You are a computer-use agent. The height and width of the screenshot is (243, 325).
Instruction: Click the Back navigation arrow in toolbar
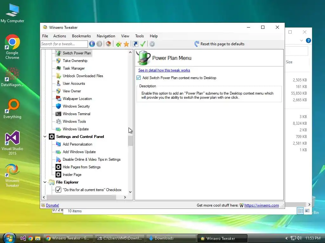coord(92,44)
